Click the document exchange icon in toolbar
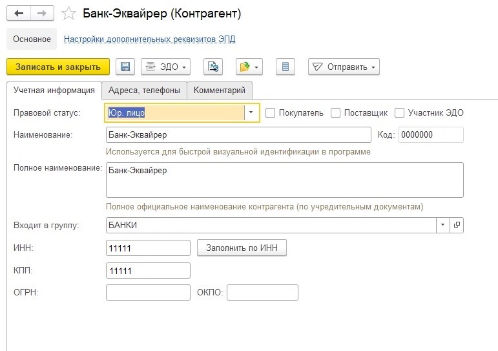This screenshot has width=498, height=351. (x=213, y=67)
